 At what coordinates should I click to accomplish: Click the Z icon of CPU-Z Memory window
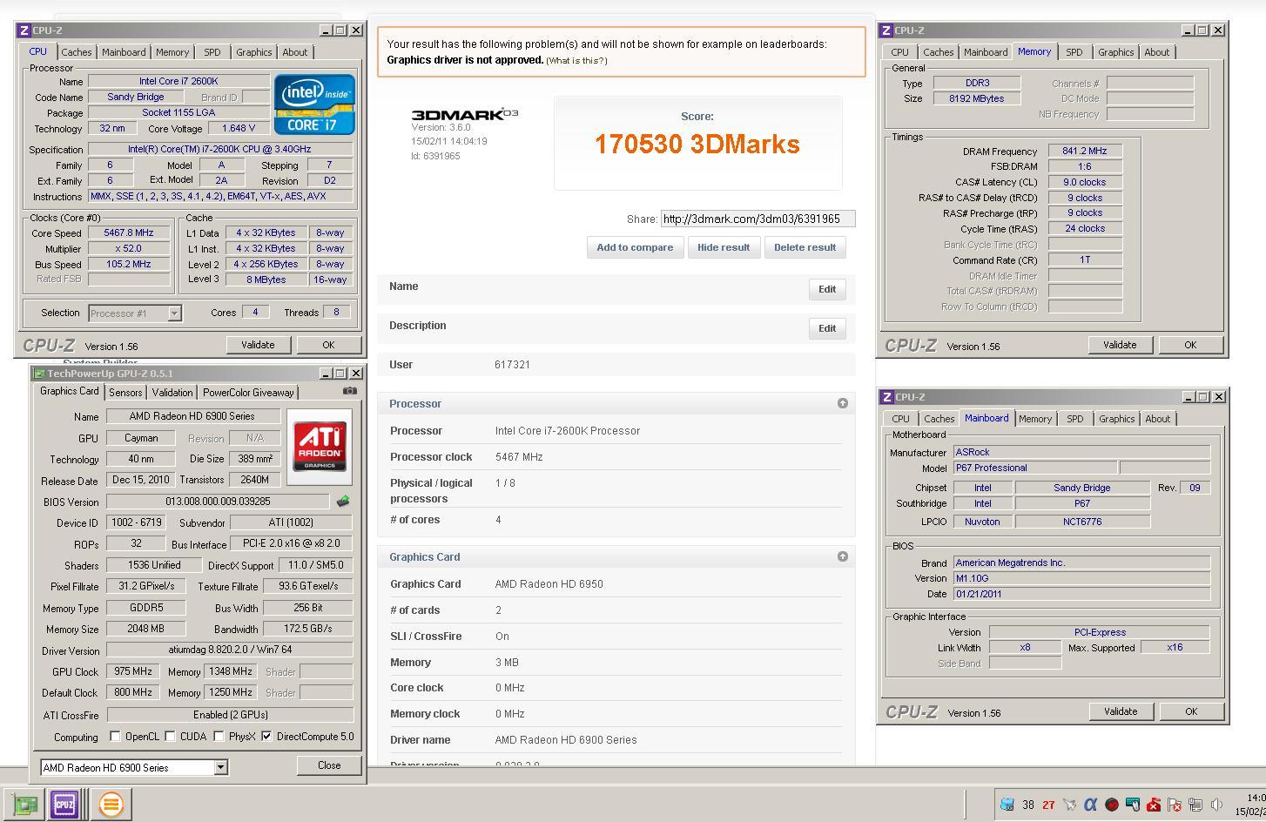pyautogui.click(x=886, y=30)
